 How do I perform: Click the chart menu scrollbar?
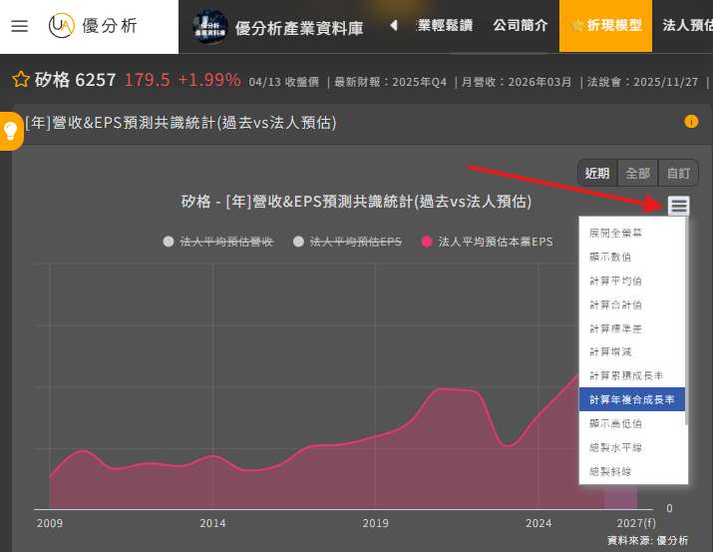coord(684,319)
